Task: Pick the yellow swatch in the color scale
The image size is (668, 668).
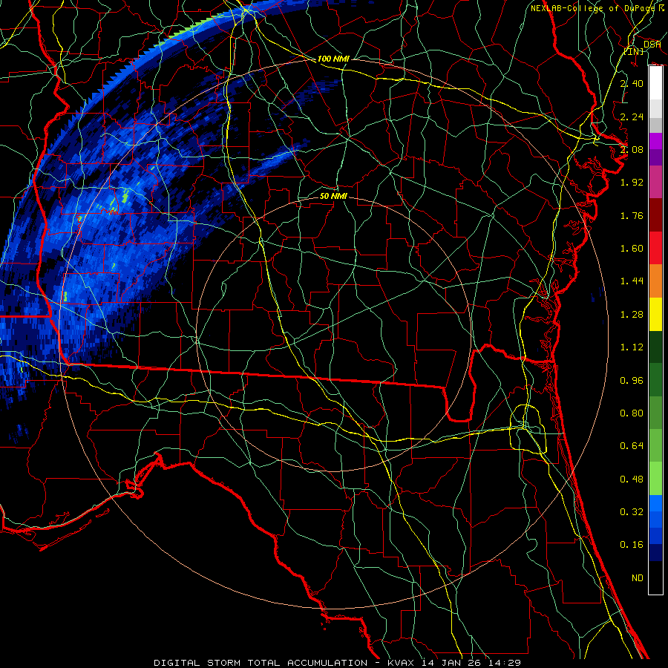Action: 655,314
